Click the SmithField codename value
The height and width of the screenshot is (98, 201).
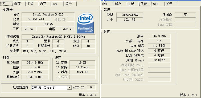(x=36, y=19)
